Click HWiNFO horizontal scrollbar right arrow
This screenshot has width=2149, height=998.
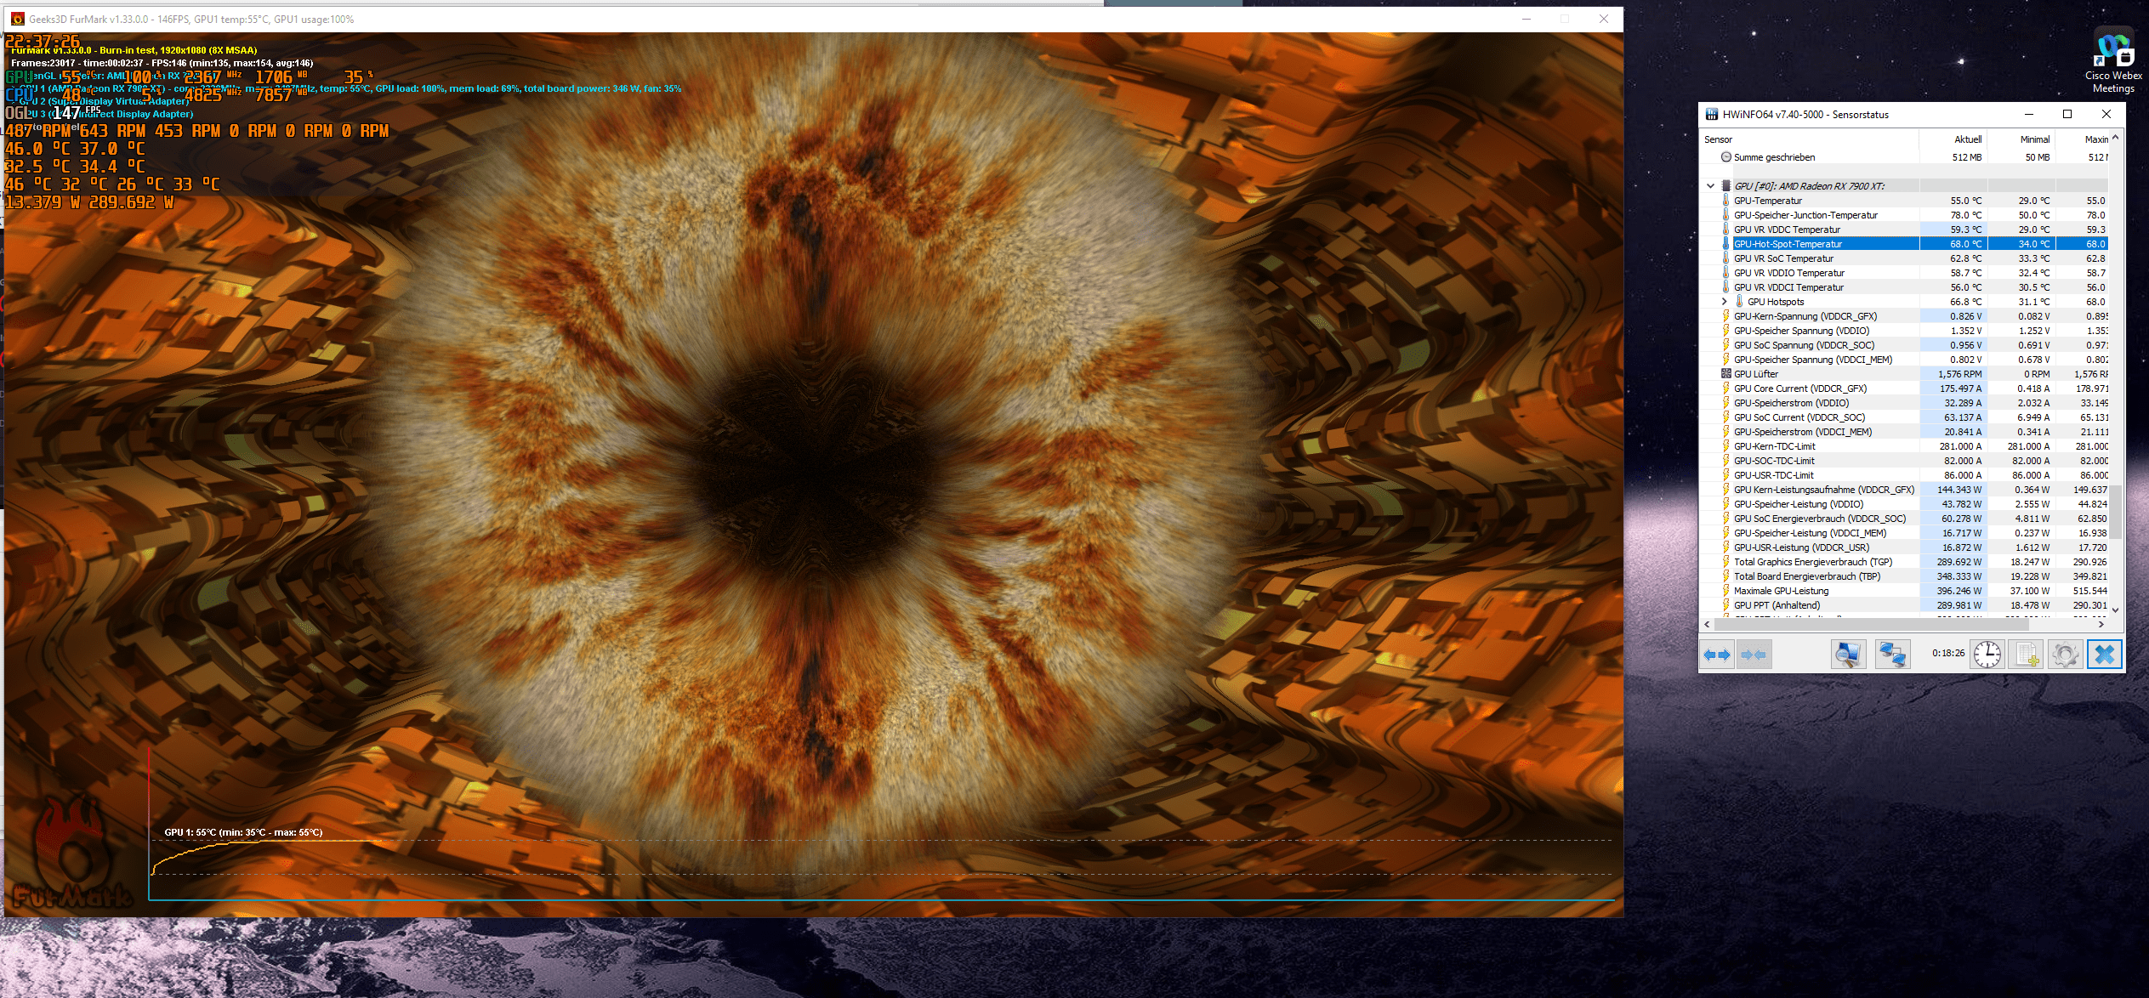[2101, 624]
